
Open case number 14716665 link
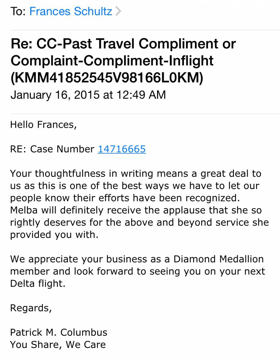(x=122, y=149)
